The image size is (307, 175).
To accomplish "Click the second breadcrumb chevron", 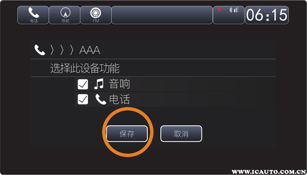I will [62, 50].
